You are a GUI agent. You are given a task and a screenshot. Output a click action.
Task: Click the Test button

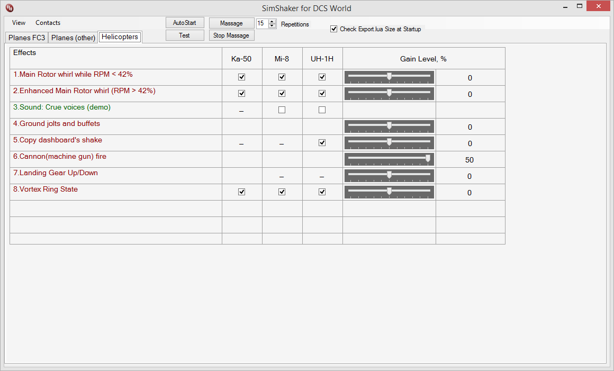click(185, 35)
